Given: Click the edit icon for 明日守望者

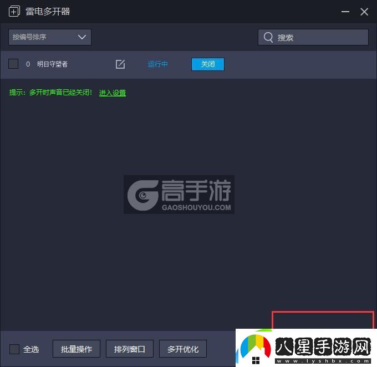Looking at the screenshot, I should point(120,64).
